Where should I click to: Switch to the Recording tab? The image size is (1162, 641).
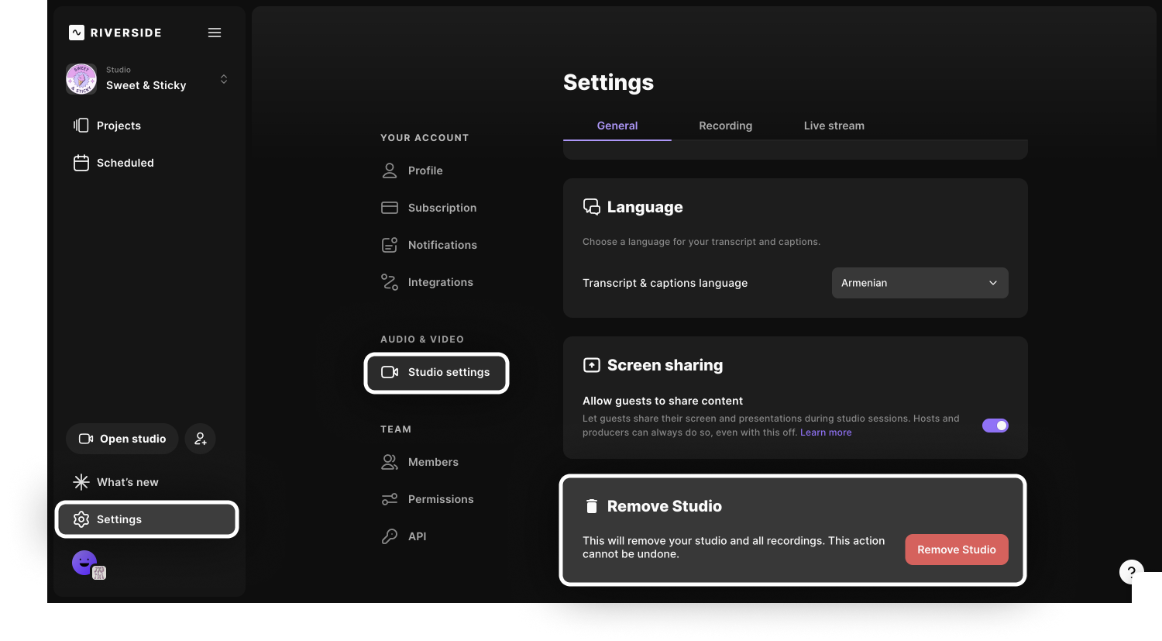point(725,126)
